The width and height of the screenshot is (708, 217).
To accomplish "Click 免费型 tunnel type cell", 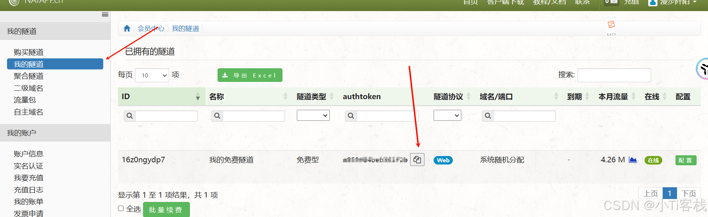I will [x=308, y=160].
